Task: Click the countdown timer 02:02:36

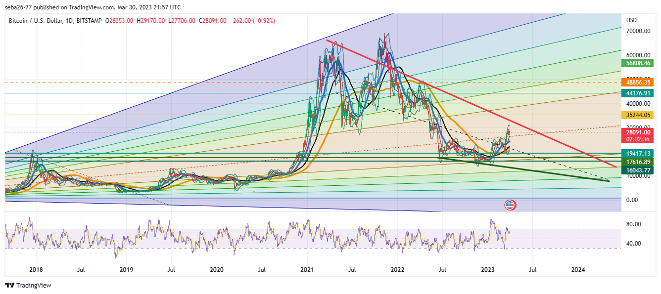Action: coord(638,140)
